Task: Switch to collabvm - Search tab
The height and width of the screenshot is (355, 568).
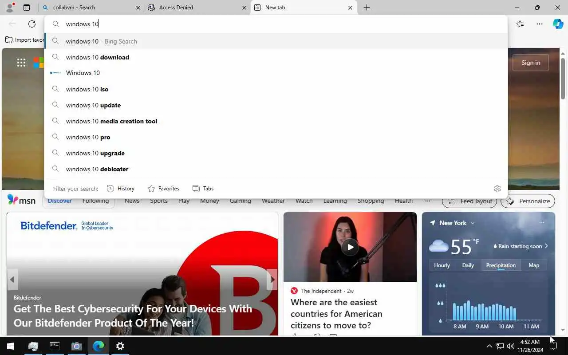Action: [x=91, y=8]
